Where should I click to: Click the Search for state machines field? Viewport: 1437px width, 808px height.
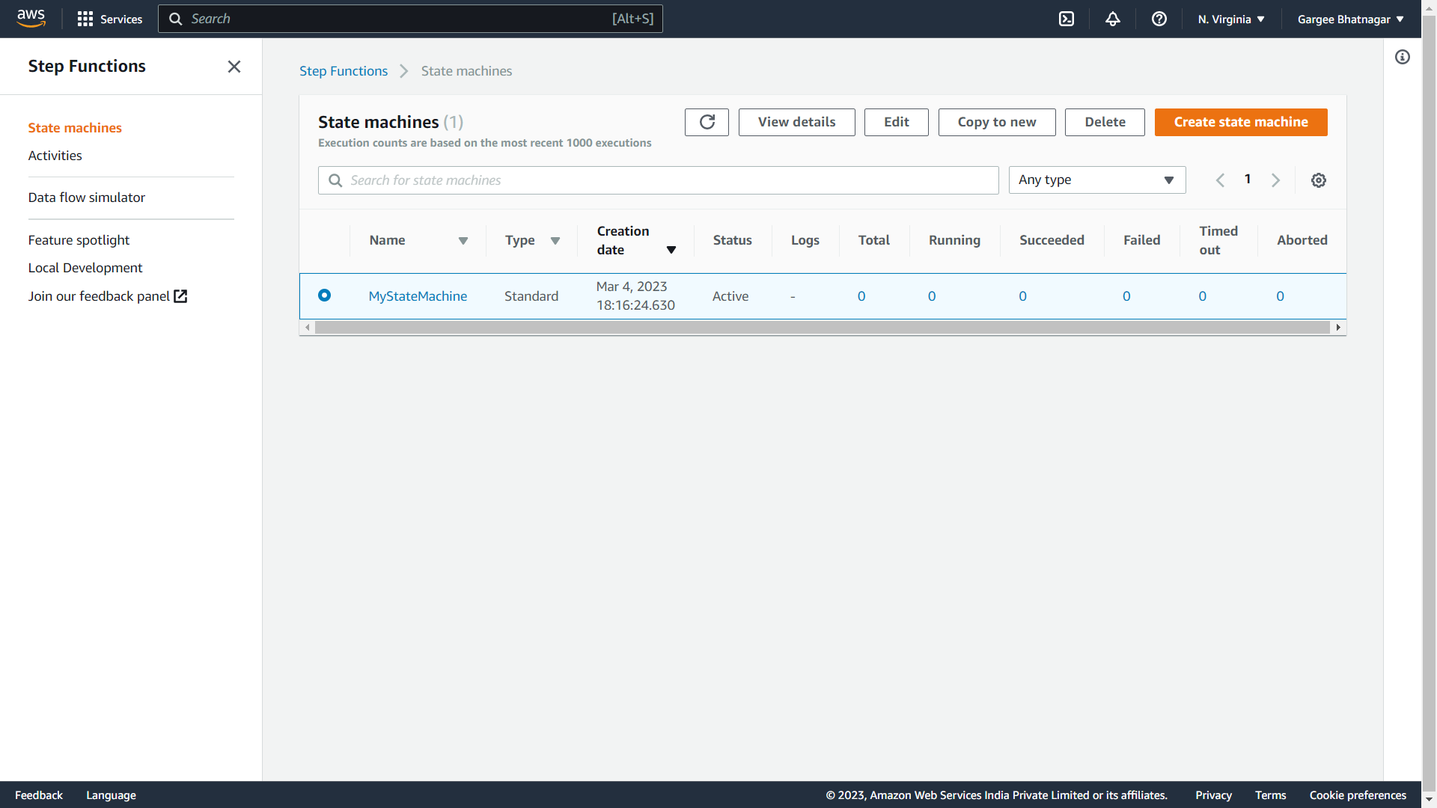click(659, 180)
